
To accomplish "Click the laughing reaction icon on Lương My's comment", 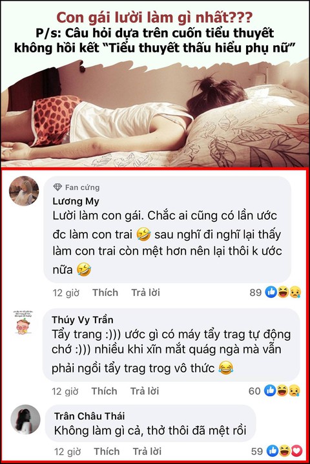I will (283, 292).
